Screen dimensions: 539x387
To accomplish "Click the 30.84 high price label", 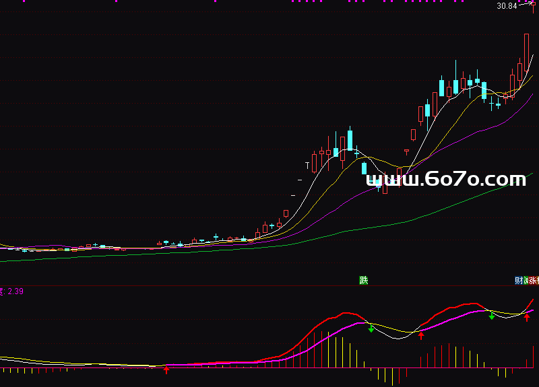I will click(x=506, y=6).
